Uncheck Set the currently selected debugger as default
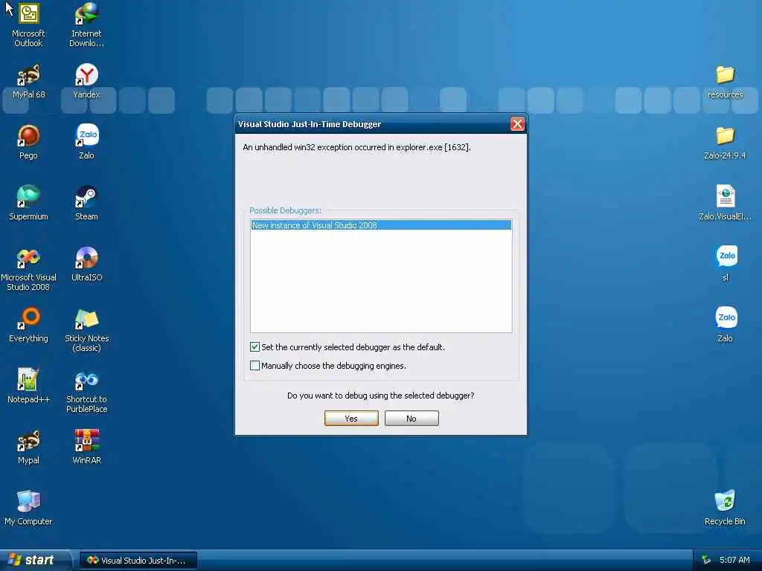762x571 pixels. pos(254,346)
